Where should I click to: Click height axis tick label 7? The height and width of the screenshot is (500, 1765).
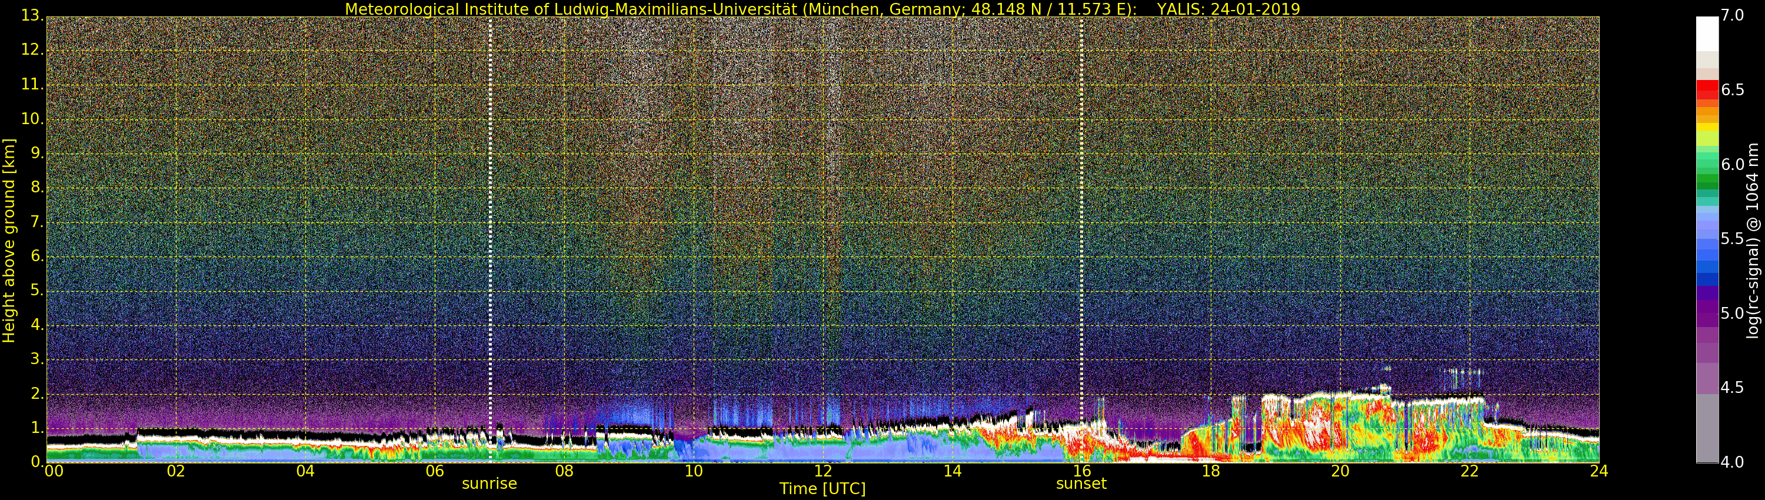point(38,222)
